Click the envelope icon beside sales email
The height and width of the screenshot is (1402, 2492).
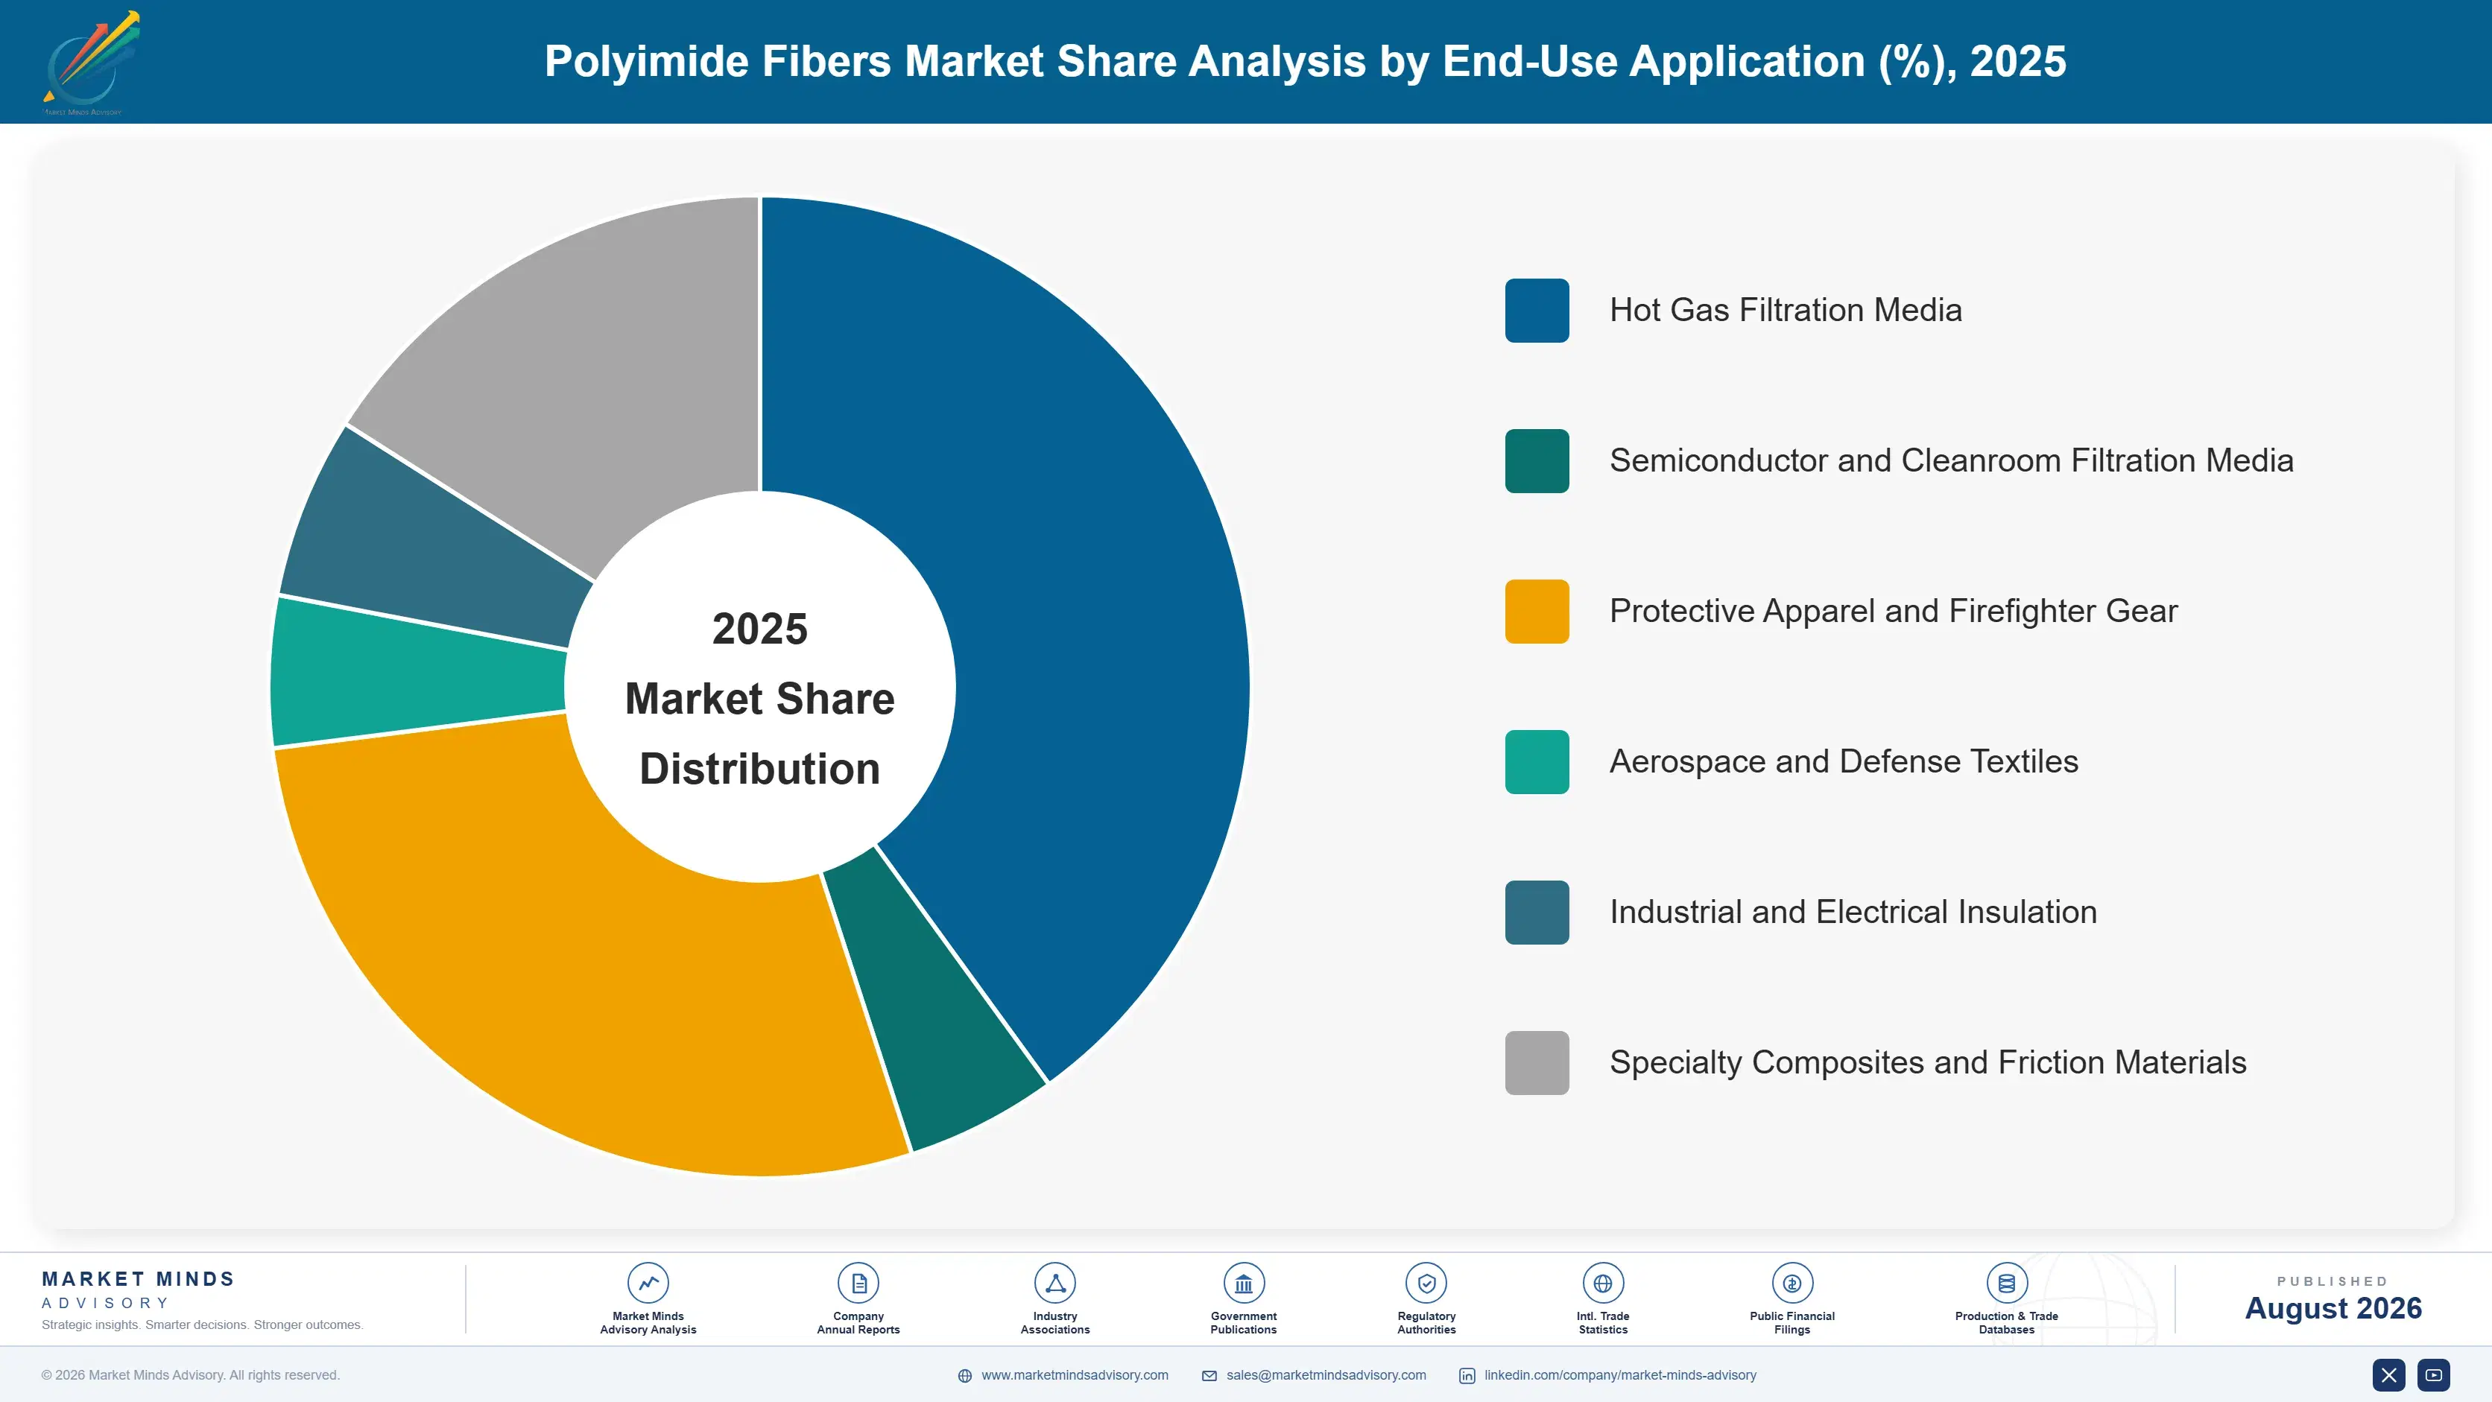tap(1209, 1376)
